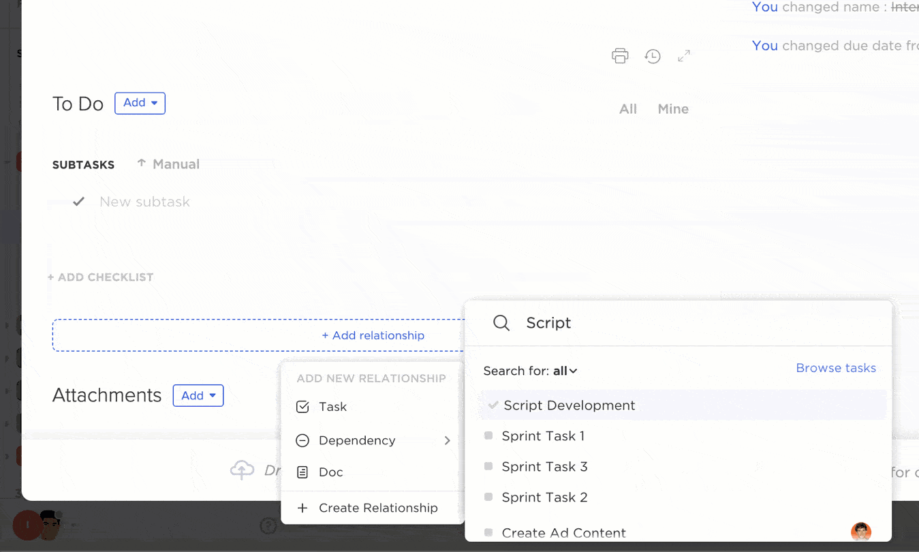This screenshot has height=552, width=919.
Task: Open the Attachments Add dropdown
Action: 198,395
